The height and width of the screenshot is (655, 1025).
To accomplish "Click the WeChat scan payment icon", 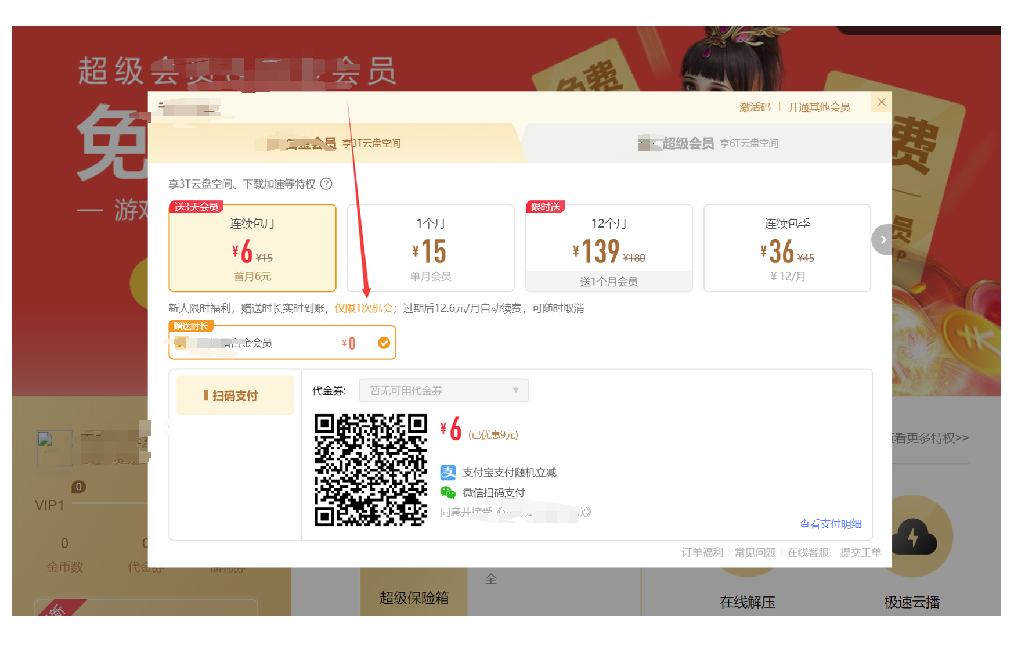I will [448, 493].
